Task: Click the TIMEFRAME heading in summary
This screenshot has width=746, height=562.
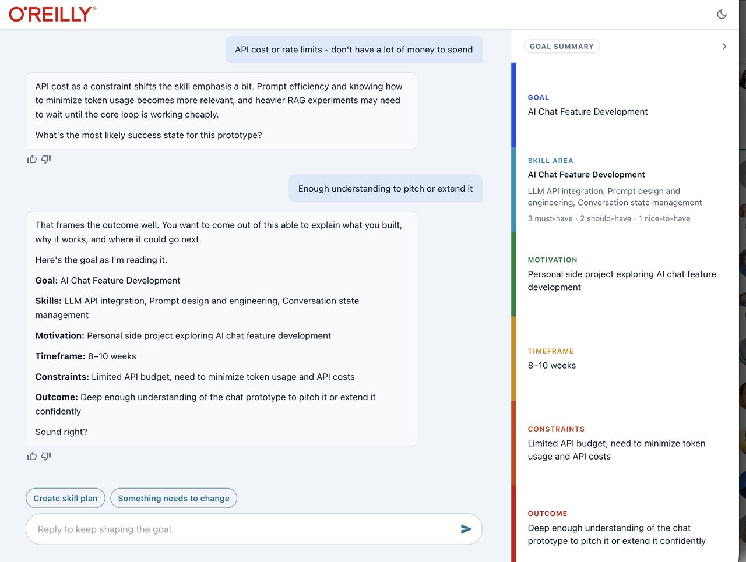Action: [x=551, y=351]
